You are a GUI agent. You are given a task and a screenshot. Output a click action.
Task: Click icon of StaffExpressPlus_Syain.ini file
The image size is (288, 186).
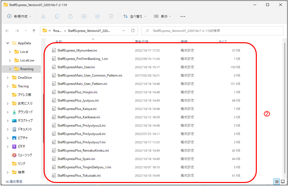(x=54, y=159)
